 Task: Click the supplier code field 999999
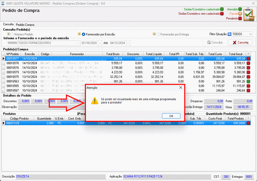(x=12, y=43)
